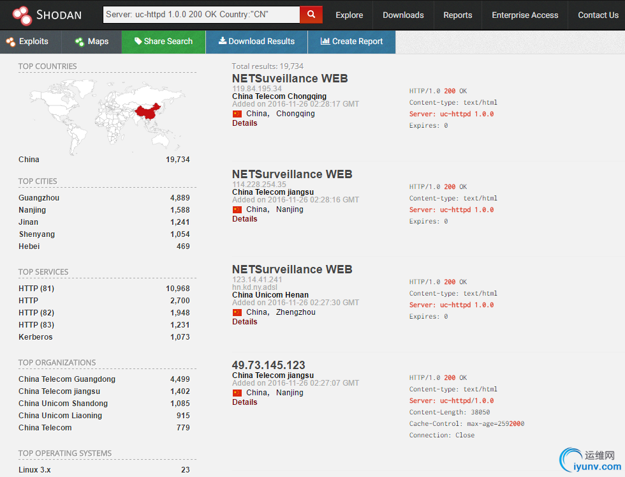The height and width of the screenshot is (477, 625).
Task: Open the Downloads menu item
Action: [x=403, y=15]
